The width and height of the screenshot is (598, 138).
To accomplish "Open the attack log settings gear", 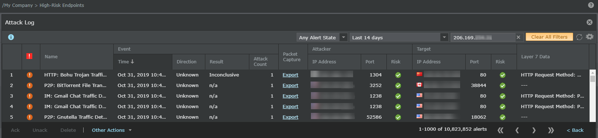I will tap(590, 37).
